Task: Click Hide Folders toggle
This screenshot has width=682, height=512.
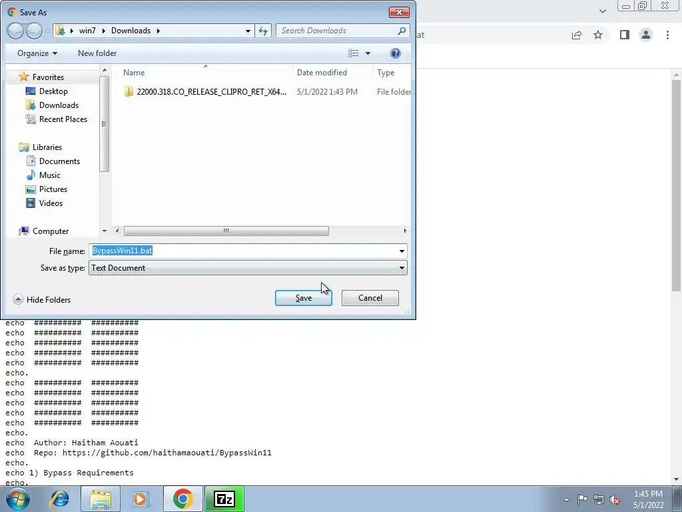Action: [42, 299]
